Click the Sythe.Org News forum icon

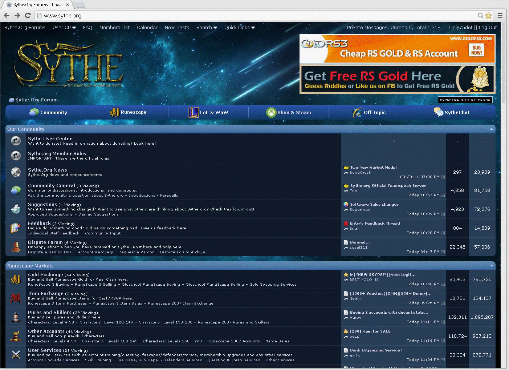16,172
